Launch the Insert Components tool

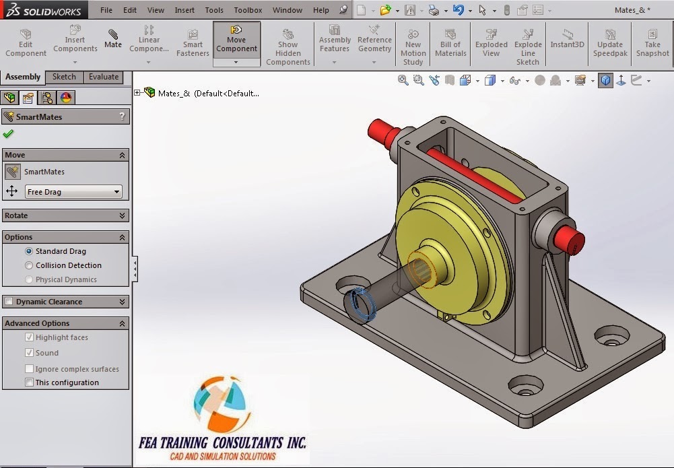[x=75, y=39]
